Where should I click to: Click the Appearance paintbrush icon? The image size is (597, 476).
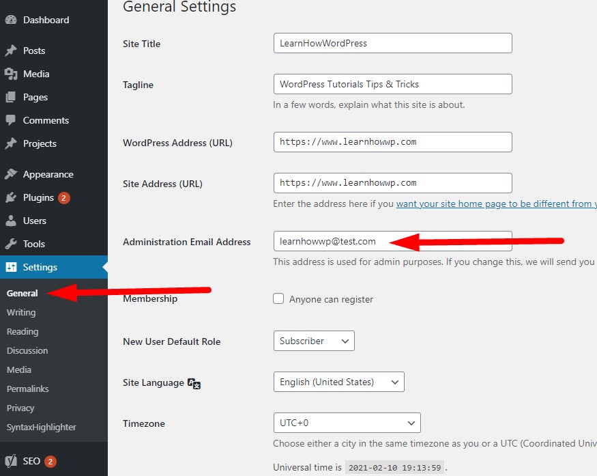11,174
